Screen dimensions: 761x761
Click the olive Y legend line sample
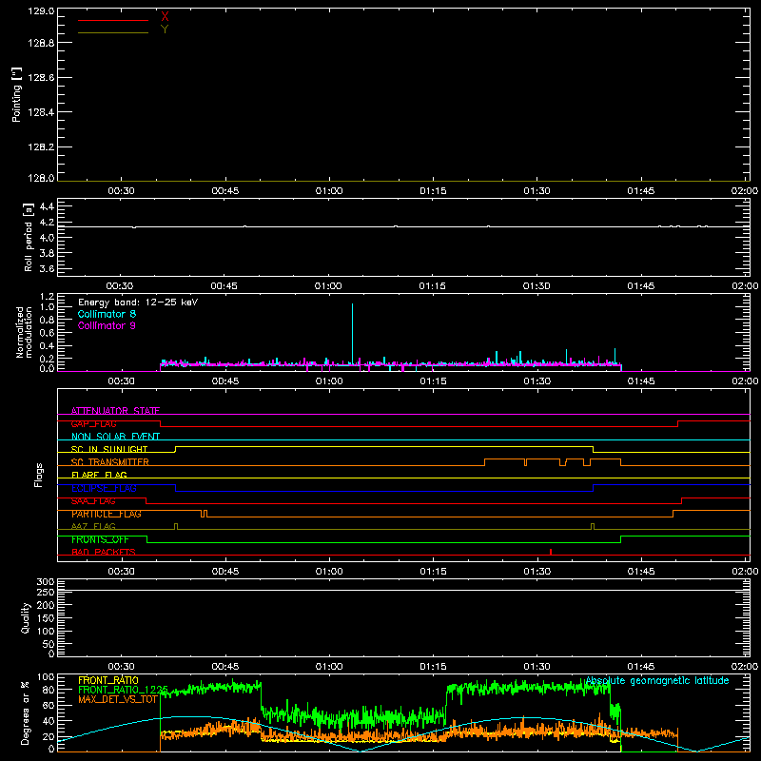pyautogui.click(x=113, y=33)
